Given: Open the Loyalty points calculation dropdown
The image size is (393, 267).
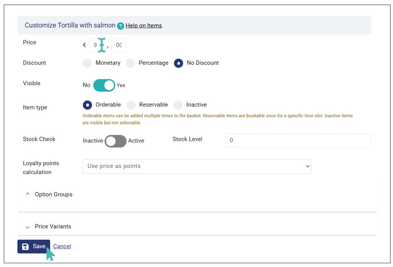Looking at the screenshot, I should pos(197,166).
